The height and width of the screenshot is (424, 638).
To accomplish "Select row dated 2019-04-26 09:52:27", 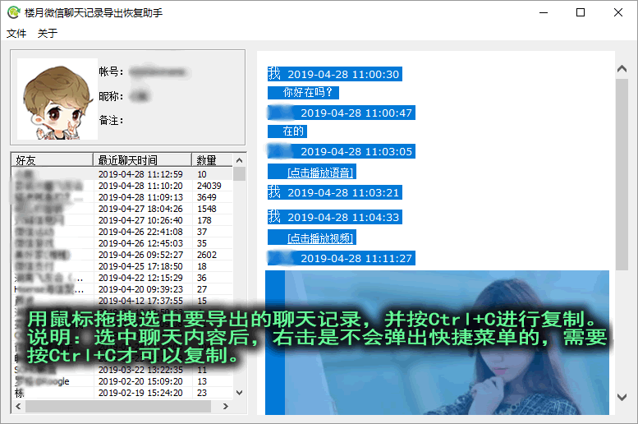I will (x=122, y=255).
